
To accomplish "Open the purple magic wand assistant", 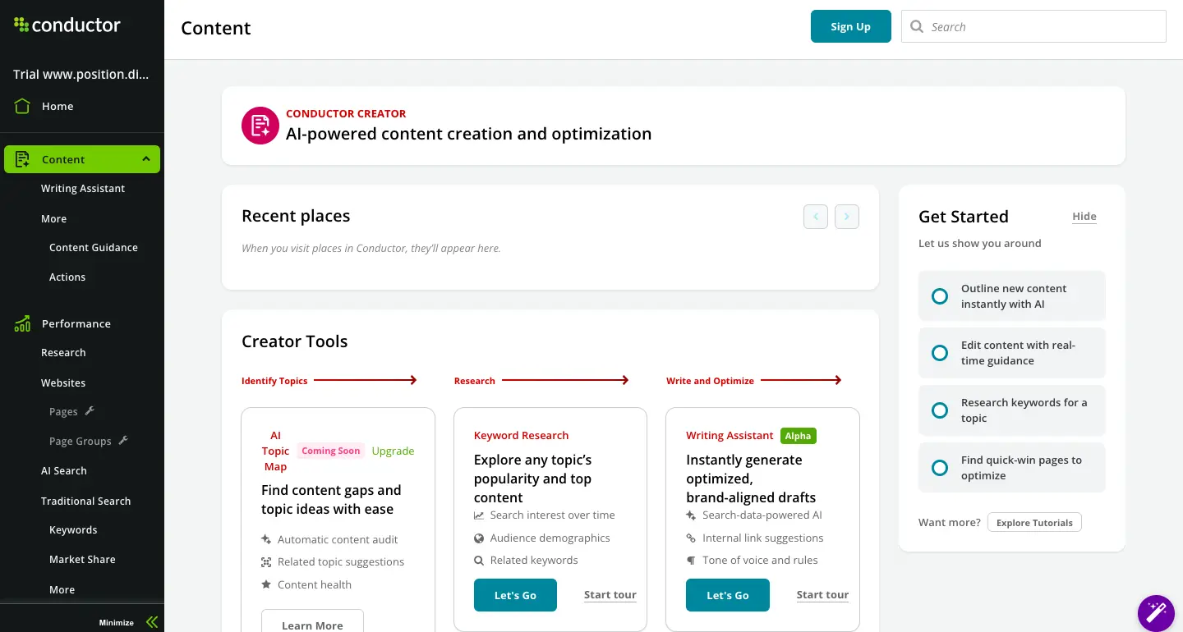I will click(1156, 613).
